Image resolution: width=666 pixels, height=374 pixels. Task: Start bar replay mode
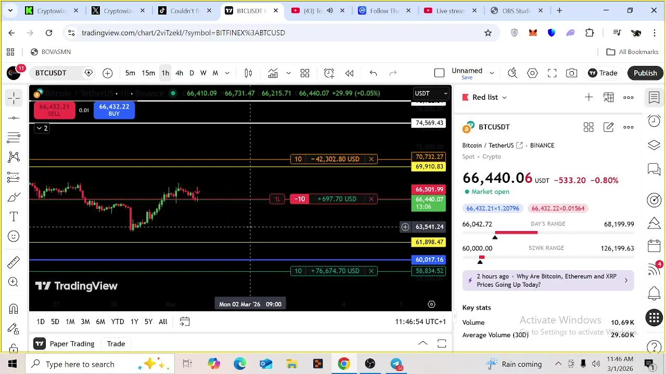pos(350,73)
